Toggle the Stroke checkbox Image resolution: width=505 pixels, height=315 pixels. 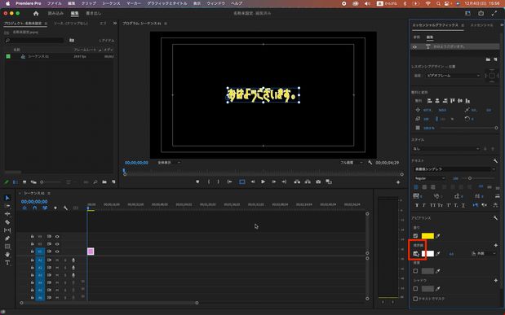point(416,254)
